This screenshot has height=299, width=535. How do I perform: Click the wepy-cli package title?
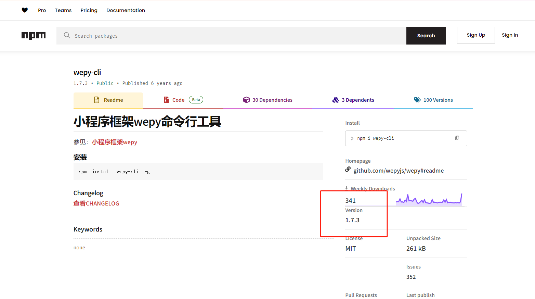point(87,73)
